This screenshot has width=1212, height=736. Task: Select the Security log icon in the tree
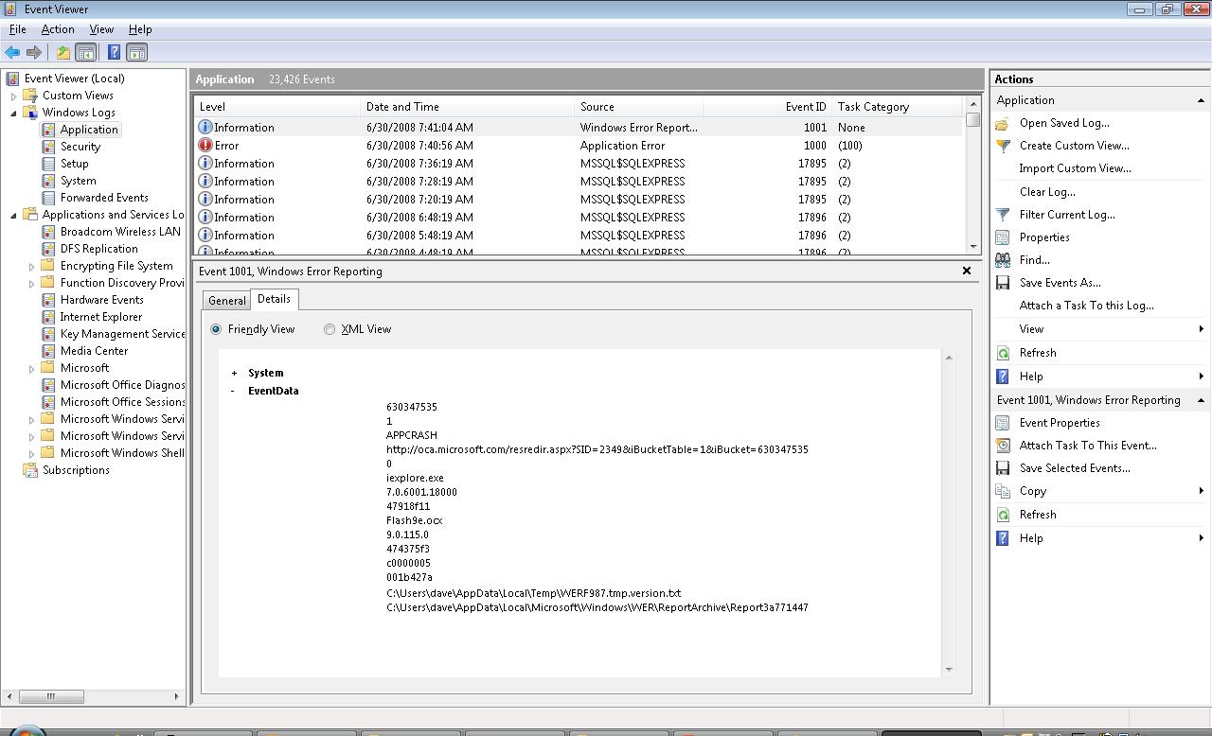click(x=48, y=147)
